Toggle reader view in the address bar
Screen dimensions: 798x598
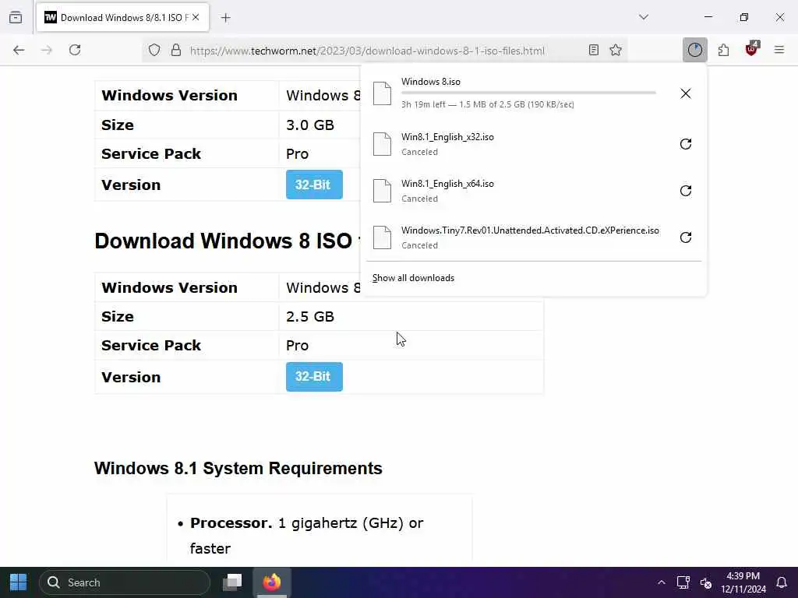pos(593,50)
